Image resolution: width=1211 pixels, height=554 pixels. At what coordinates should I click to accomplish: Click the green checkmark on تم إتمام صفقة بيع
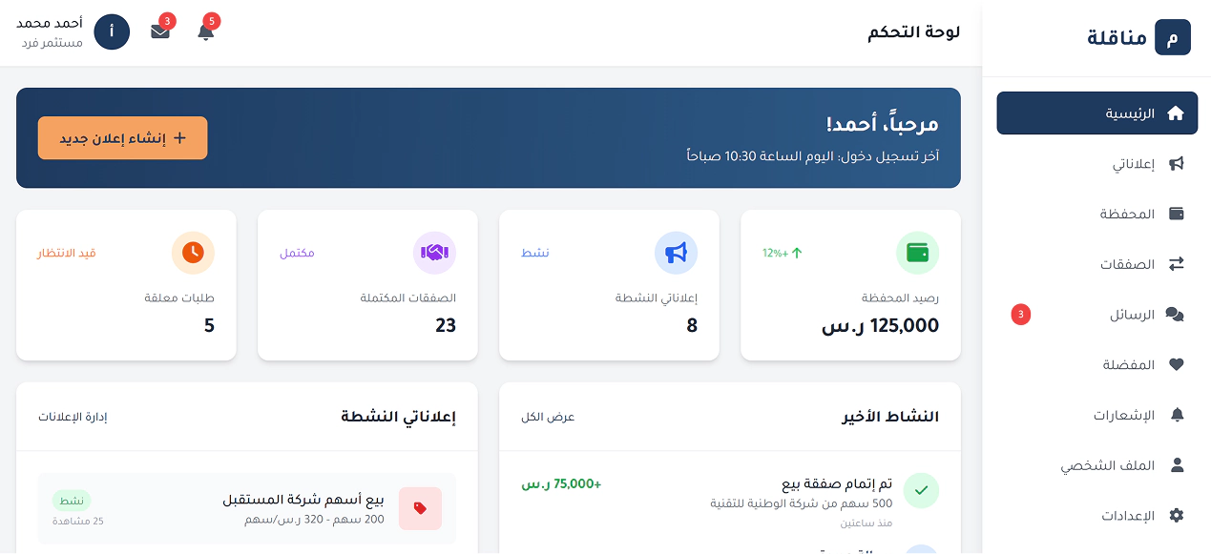pos(921,490)
